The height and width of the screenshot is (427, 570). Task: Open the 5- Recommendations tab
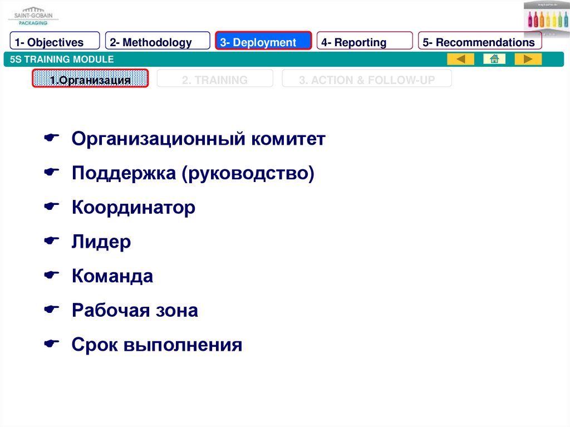pos(480,42)
